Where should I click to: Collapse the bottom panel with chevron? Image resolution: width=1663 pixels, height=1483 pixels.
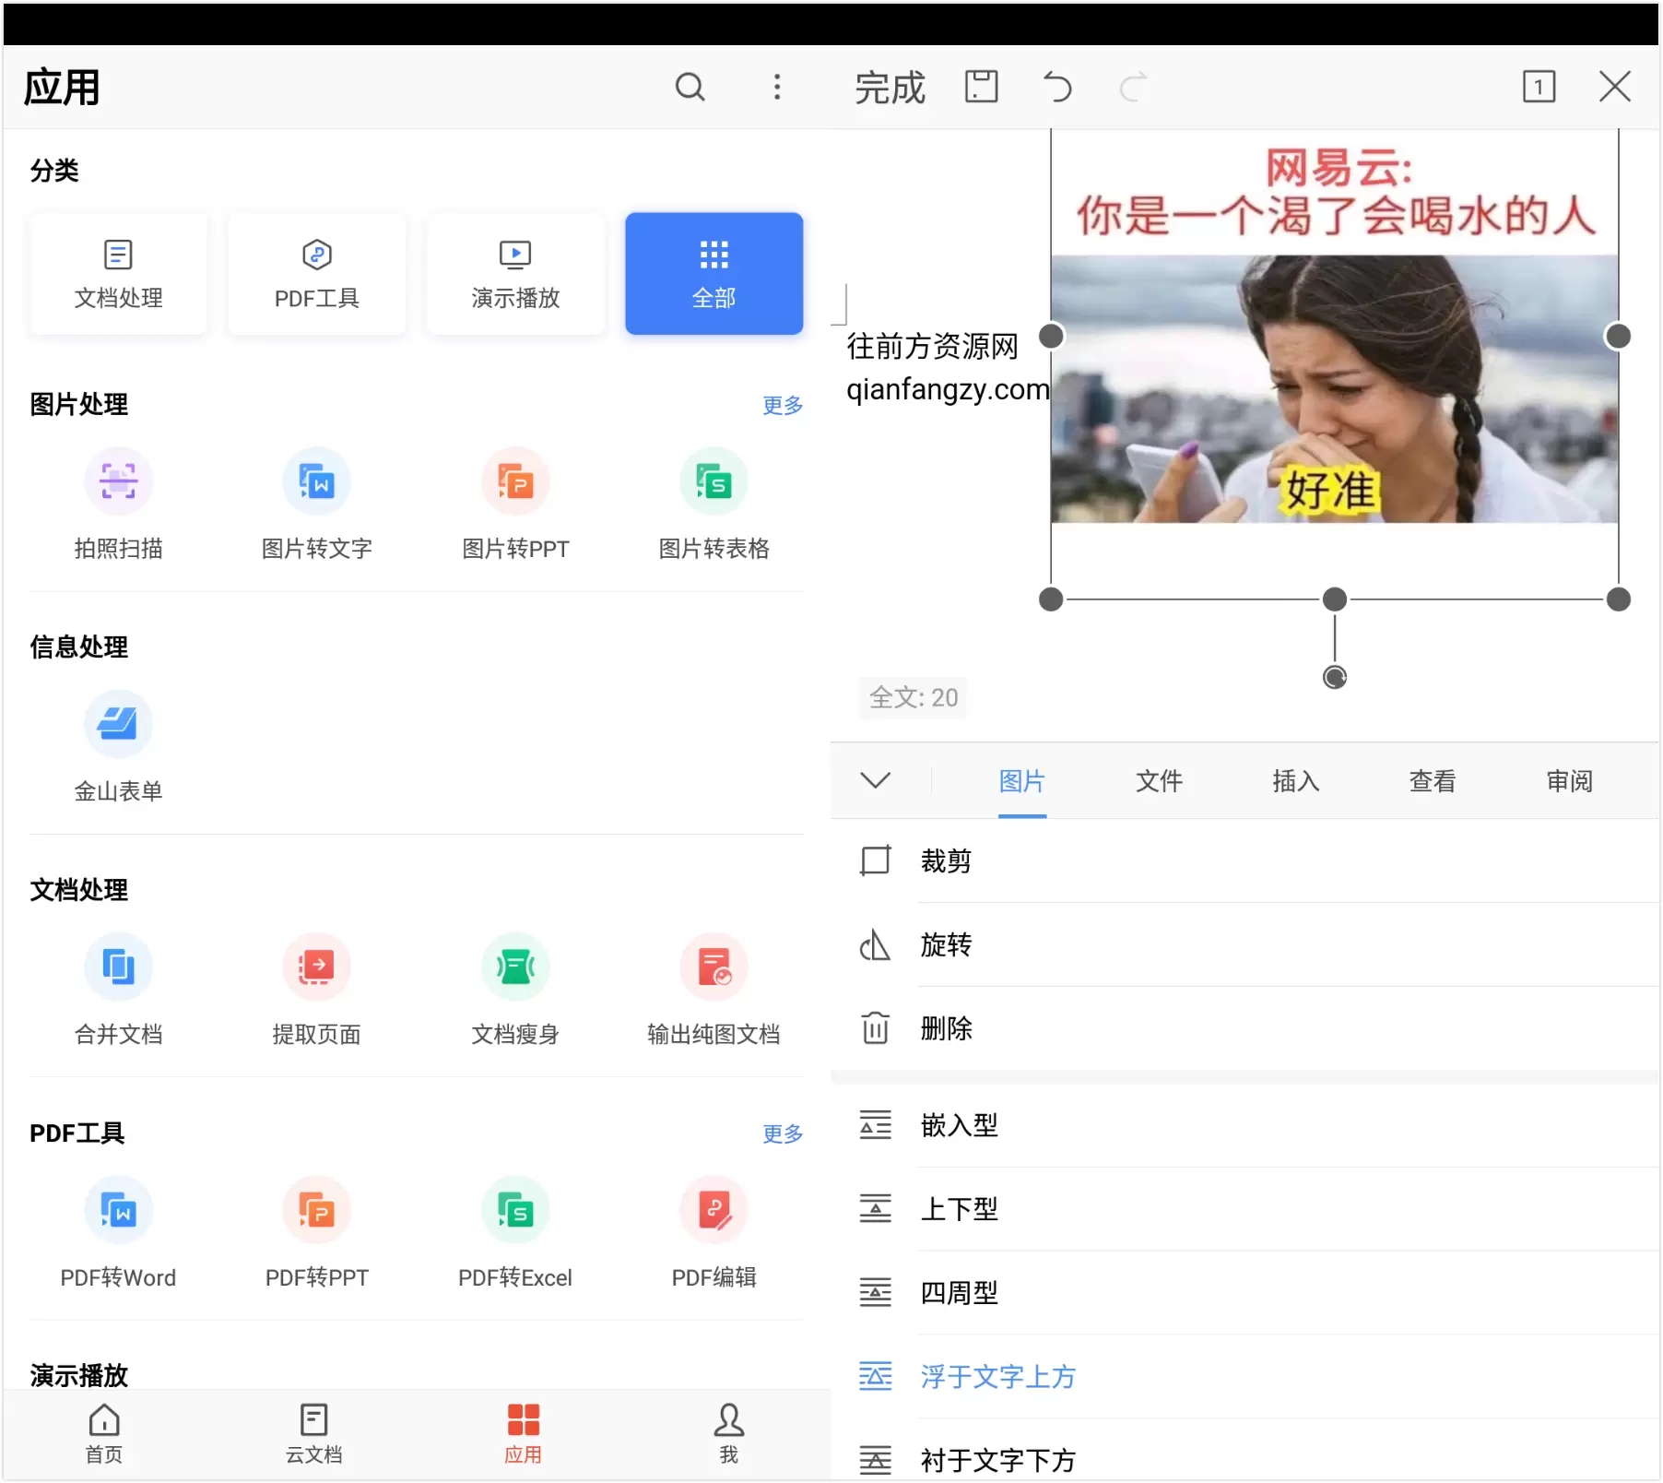[875, 781]
